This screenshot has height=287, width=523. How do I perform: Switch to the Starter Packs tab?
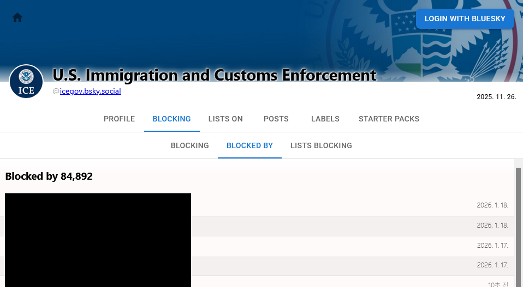coord(389,119)
